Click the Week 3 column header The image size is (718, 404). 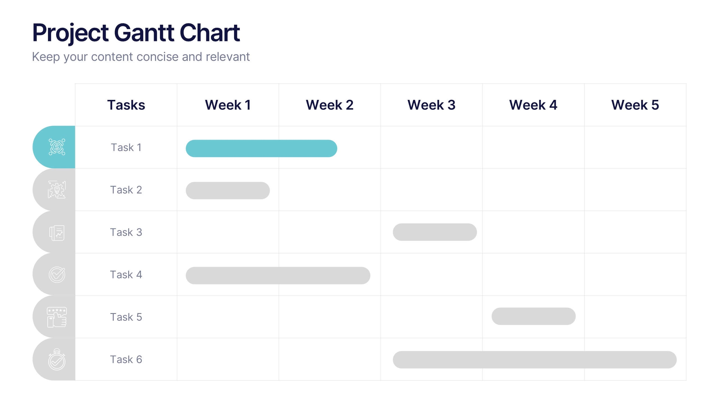point(431,105)
